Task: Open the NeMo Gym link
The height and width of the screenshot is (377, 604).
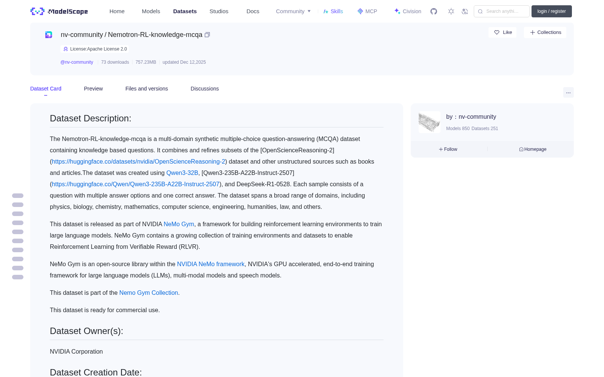Action: pyautogui.click(x=179, y=224)
